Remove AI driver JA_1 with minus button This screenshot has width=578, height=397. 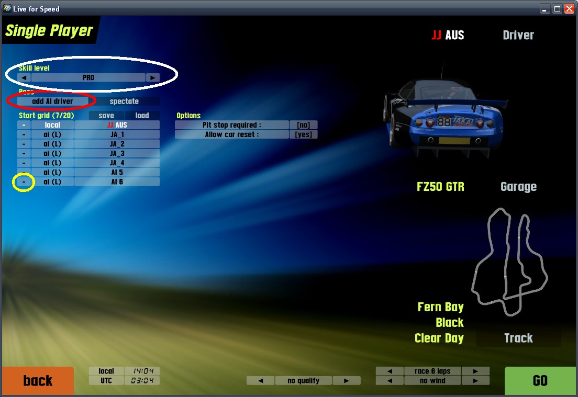tap(24, 135)
